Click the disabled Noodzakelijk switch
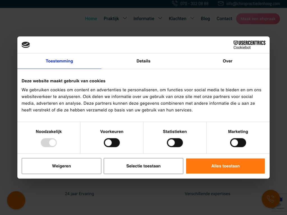The width and height of the screenshot is (287, 215). 49,143
